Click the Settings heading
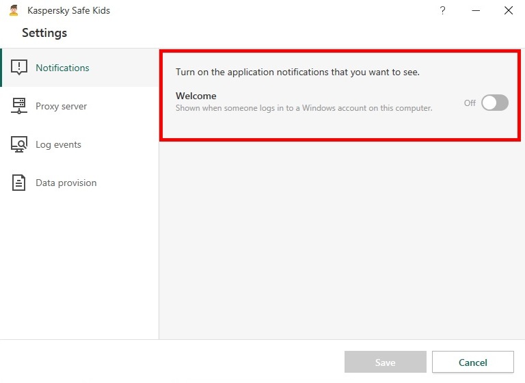 tap(44, 33)
